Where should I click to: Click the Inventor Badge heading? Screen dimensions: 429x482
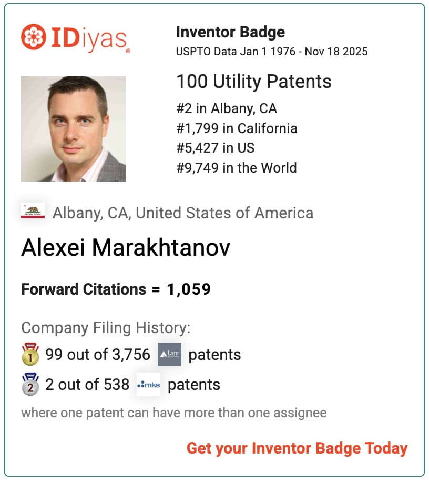(x=230, y=32)
